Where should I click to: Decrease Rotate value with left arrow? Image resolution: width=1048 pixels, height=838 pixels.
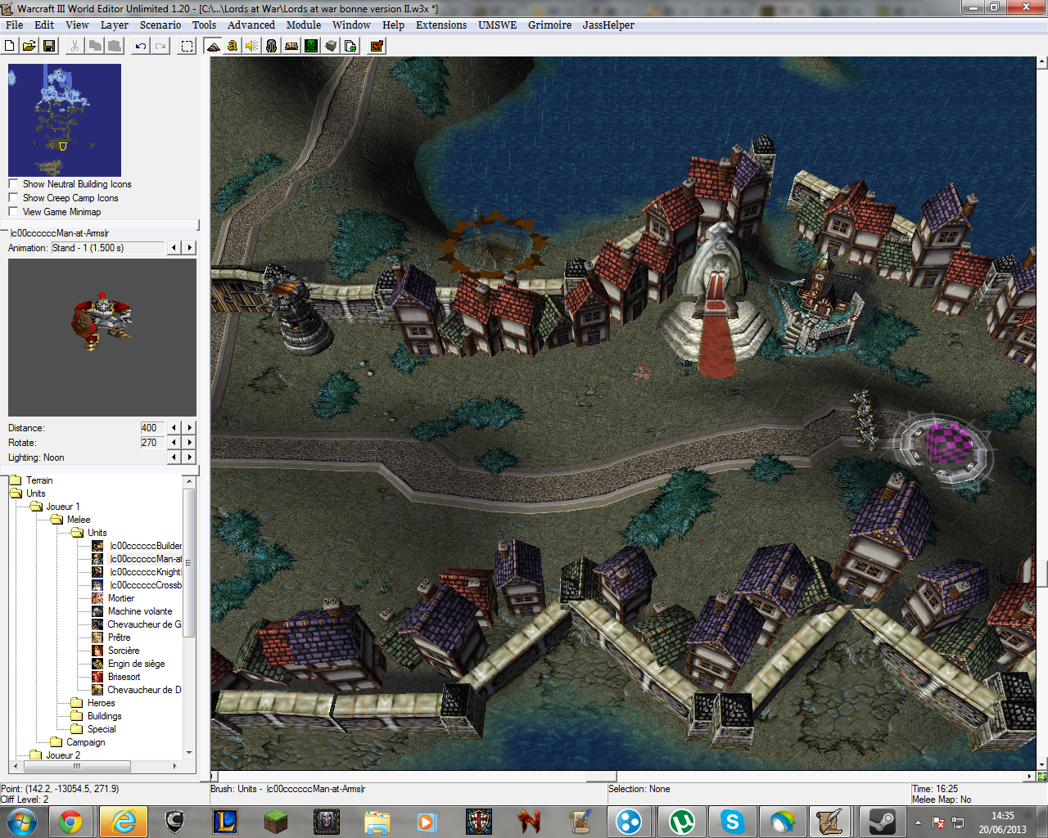[174, 442]
